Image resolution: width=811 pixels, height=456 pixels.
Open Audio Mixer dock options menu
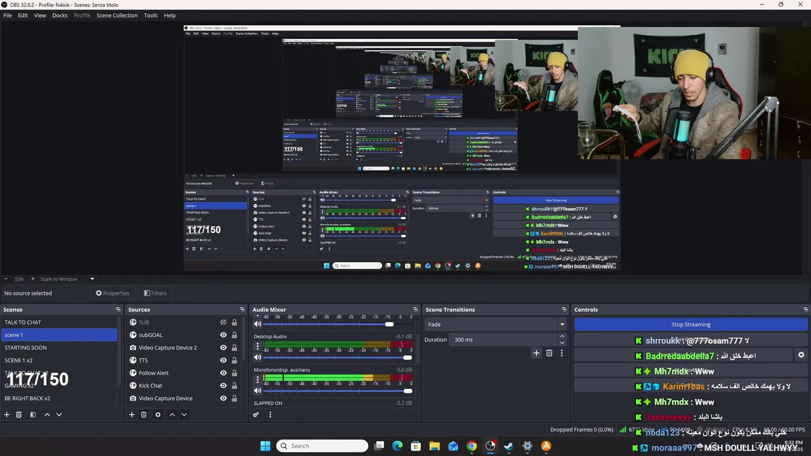(270, 415)
